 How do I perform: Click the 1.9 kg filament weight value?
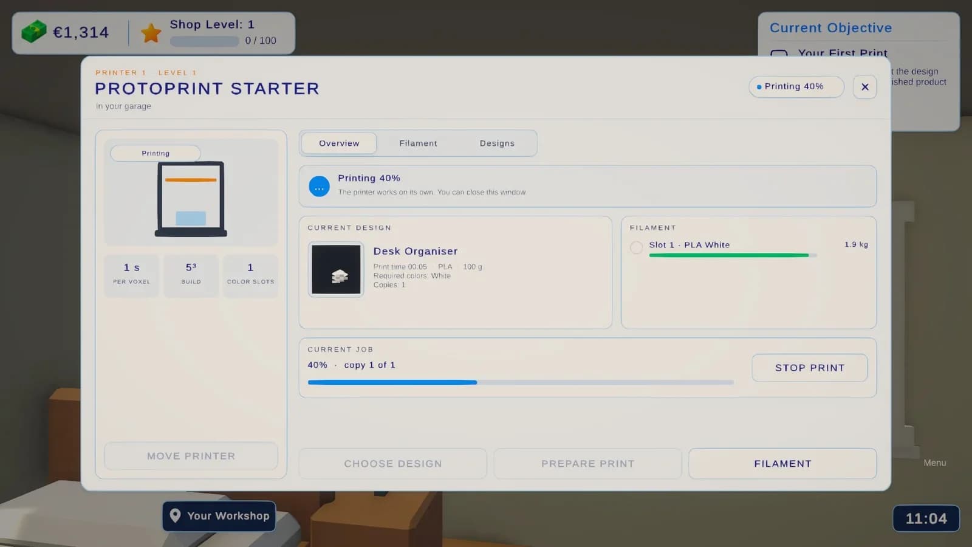tap(856, 244)
